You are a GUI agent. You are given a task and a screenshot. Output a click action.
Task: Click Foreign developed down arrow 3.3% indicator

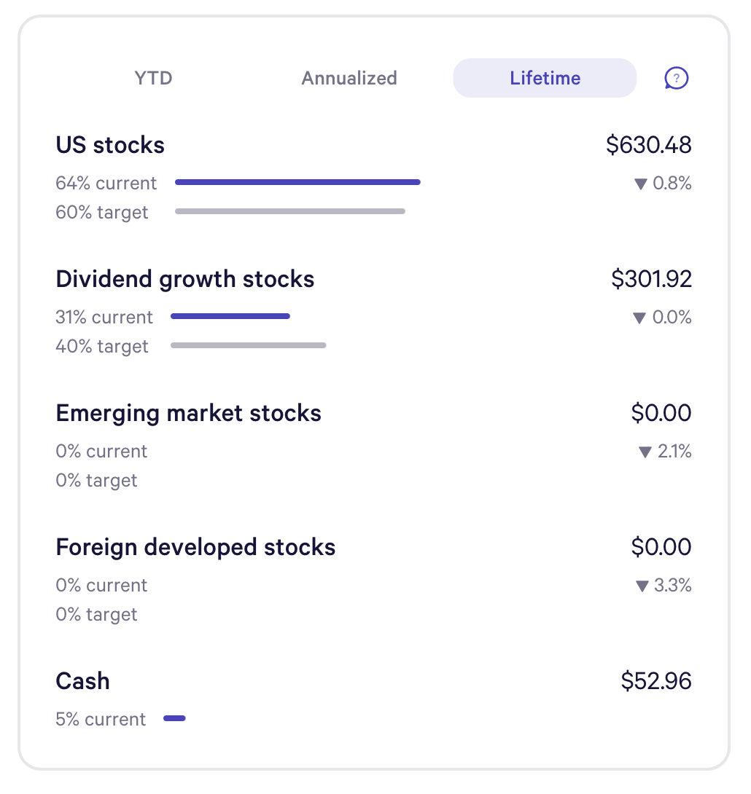[x=663, y=586]
